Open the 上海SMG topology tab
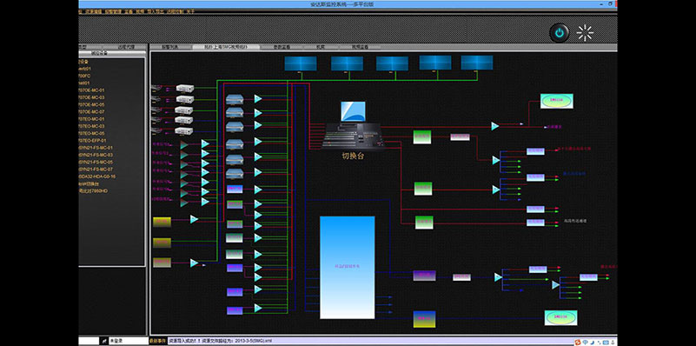The image size is (696, 346). (x=226, y=47)
